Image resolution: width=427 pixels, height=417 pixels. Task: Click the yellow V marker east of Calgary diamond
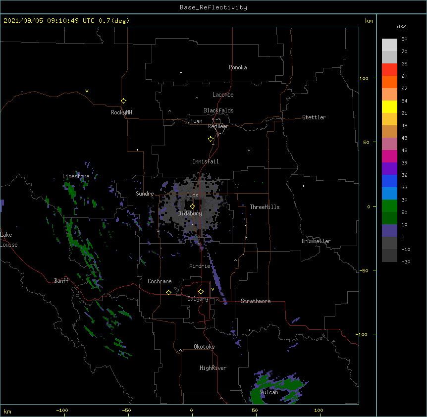213,289
